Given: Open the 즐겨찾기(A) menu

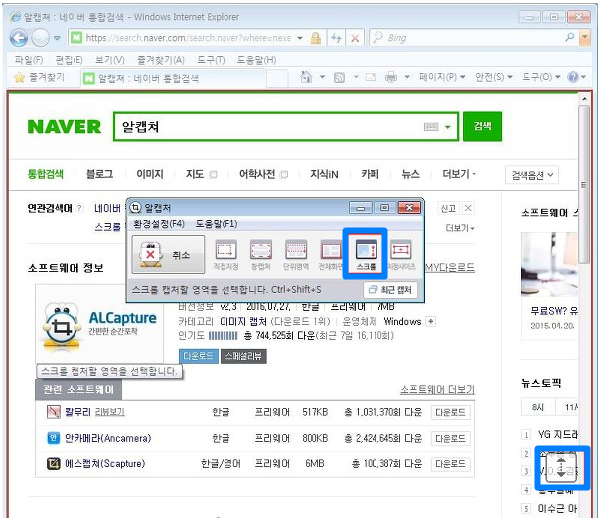Looking at the screenshot, I should pos(161,60).
